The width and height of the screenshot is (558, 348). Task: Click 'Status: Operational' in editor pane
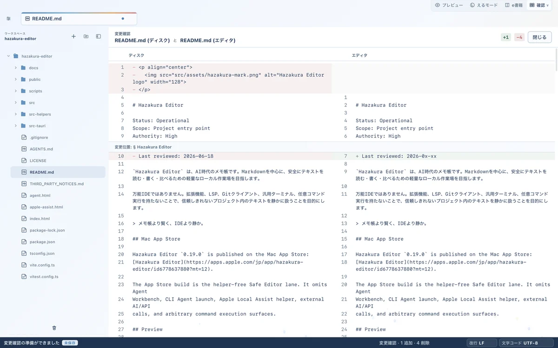click(384, 121)
